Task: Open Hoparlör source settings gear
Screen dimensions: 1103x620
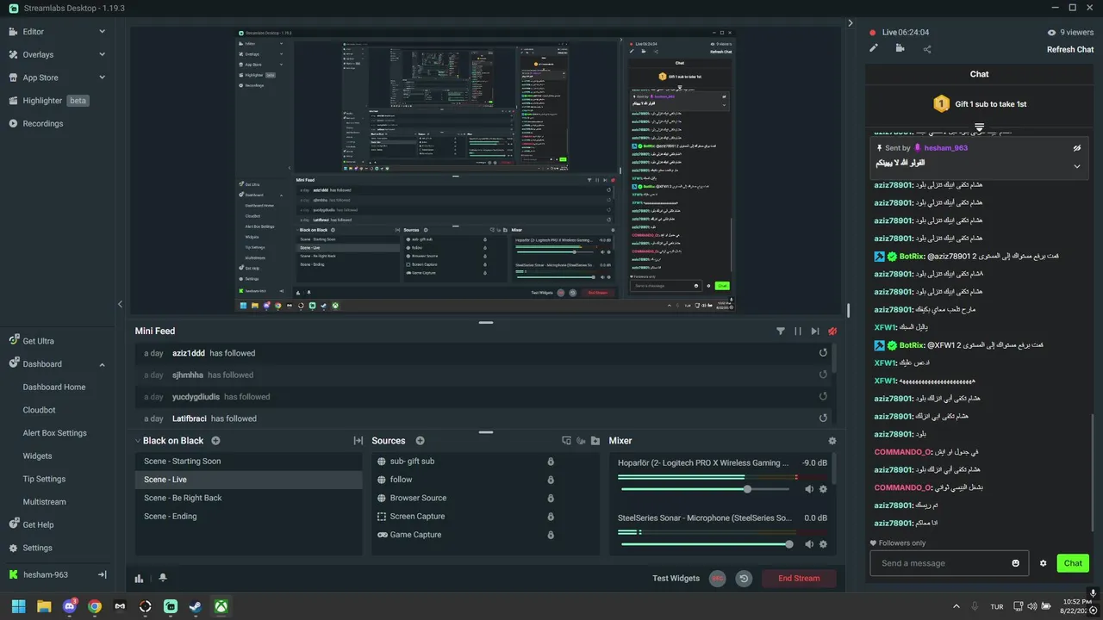Action: (x=823, y=489)
